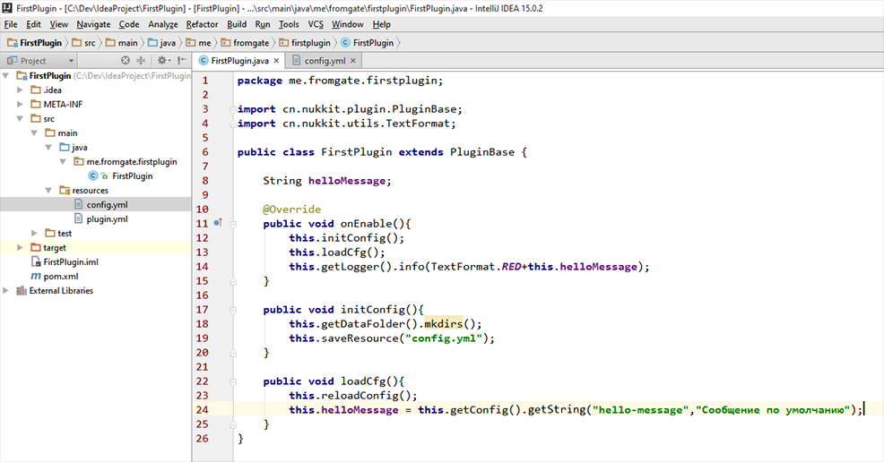This screenshot has width=884, height=462.
Task: Collapse the java folder arrow
Action: (49, 148)
